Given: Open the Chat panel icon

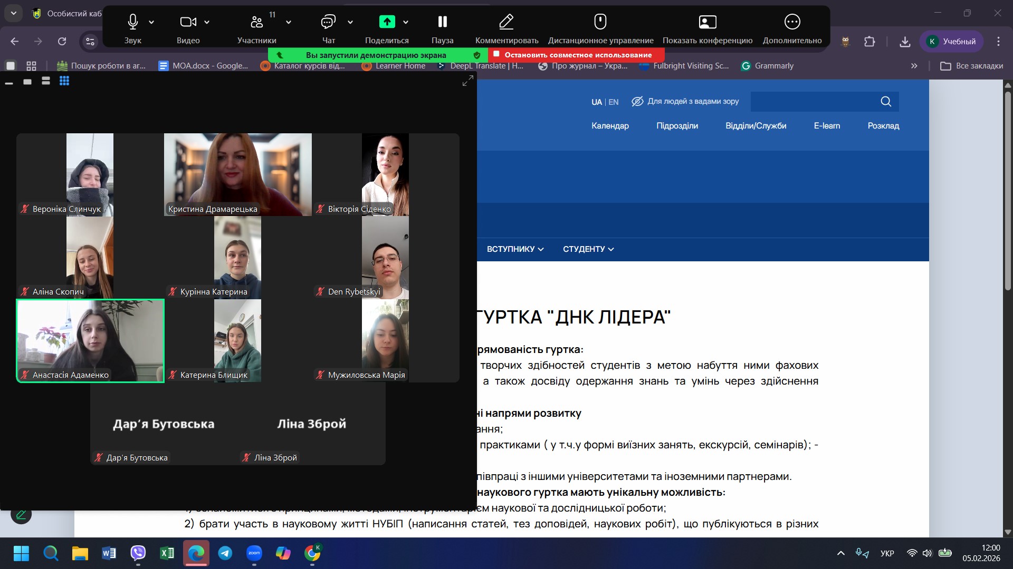Looking at the screenshot, I should (x=328, y=22).
